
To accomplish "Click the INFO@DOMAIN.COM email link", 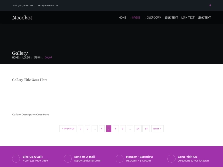I will (47, 5).
